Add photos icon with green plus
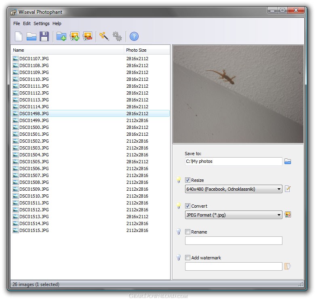Viewport: 316px width, 299px height. (x=74, y=36)
